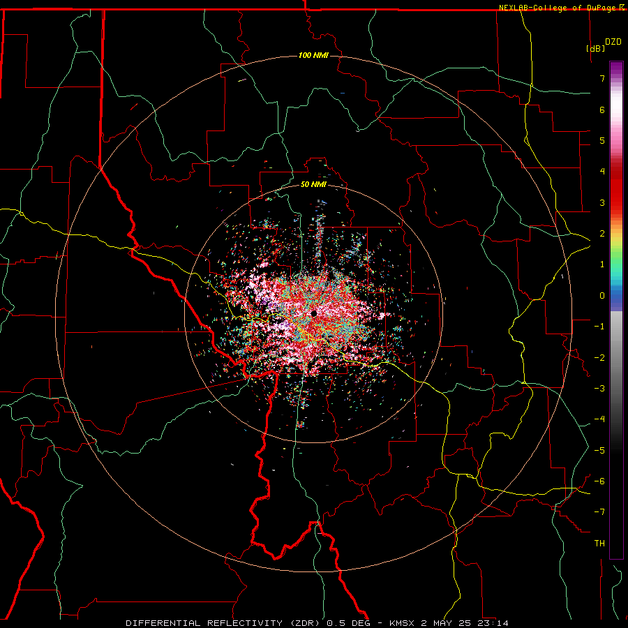The height and width of the screenshot is (628, 628).
Task: Click the 0 value on the color scale
Action: pos(602,296)
